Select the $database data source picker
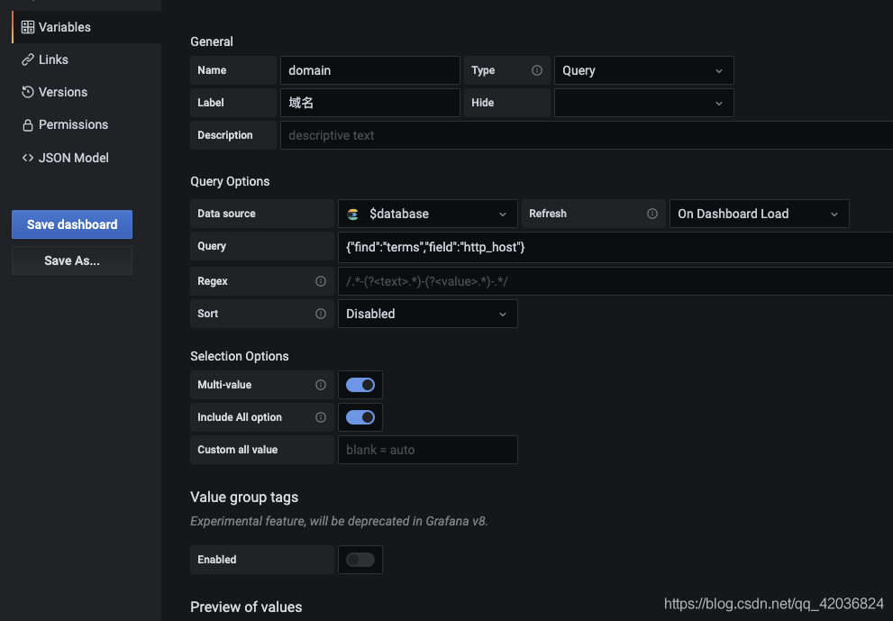This screenshot has width=893, height=621. pyautogui.click(x=427, y=214)
